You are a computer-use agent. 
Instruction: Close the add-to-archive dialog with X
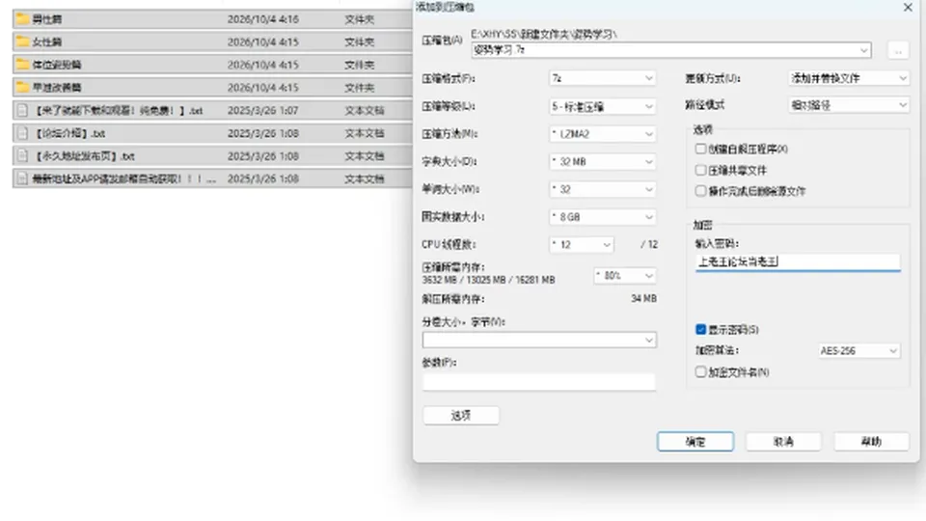tap(908, 7)
